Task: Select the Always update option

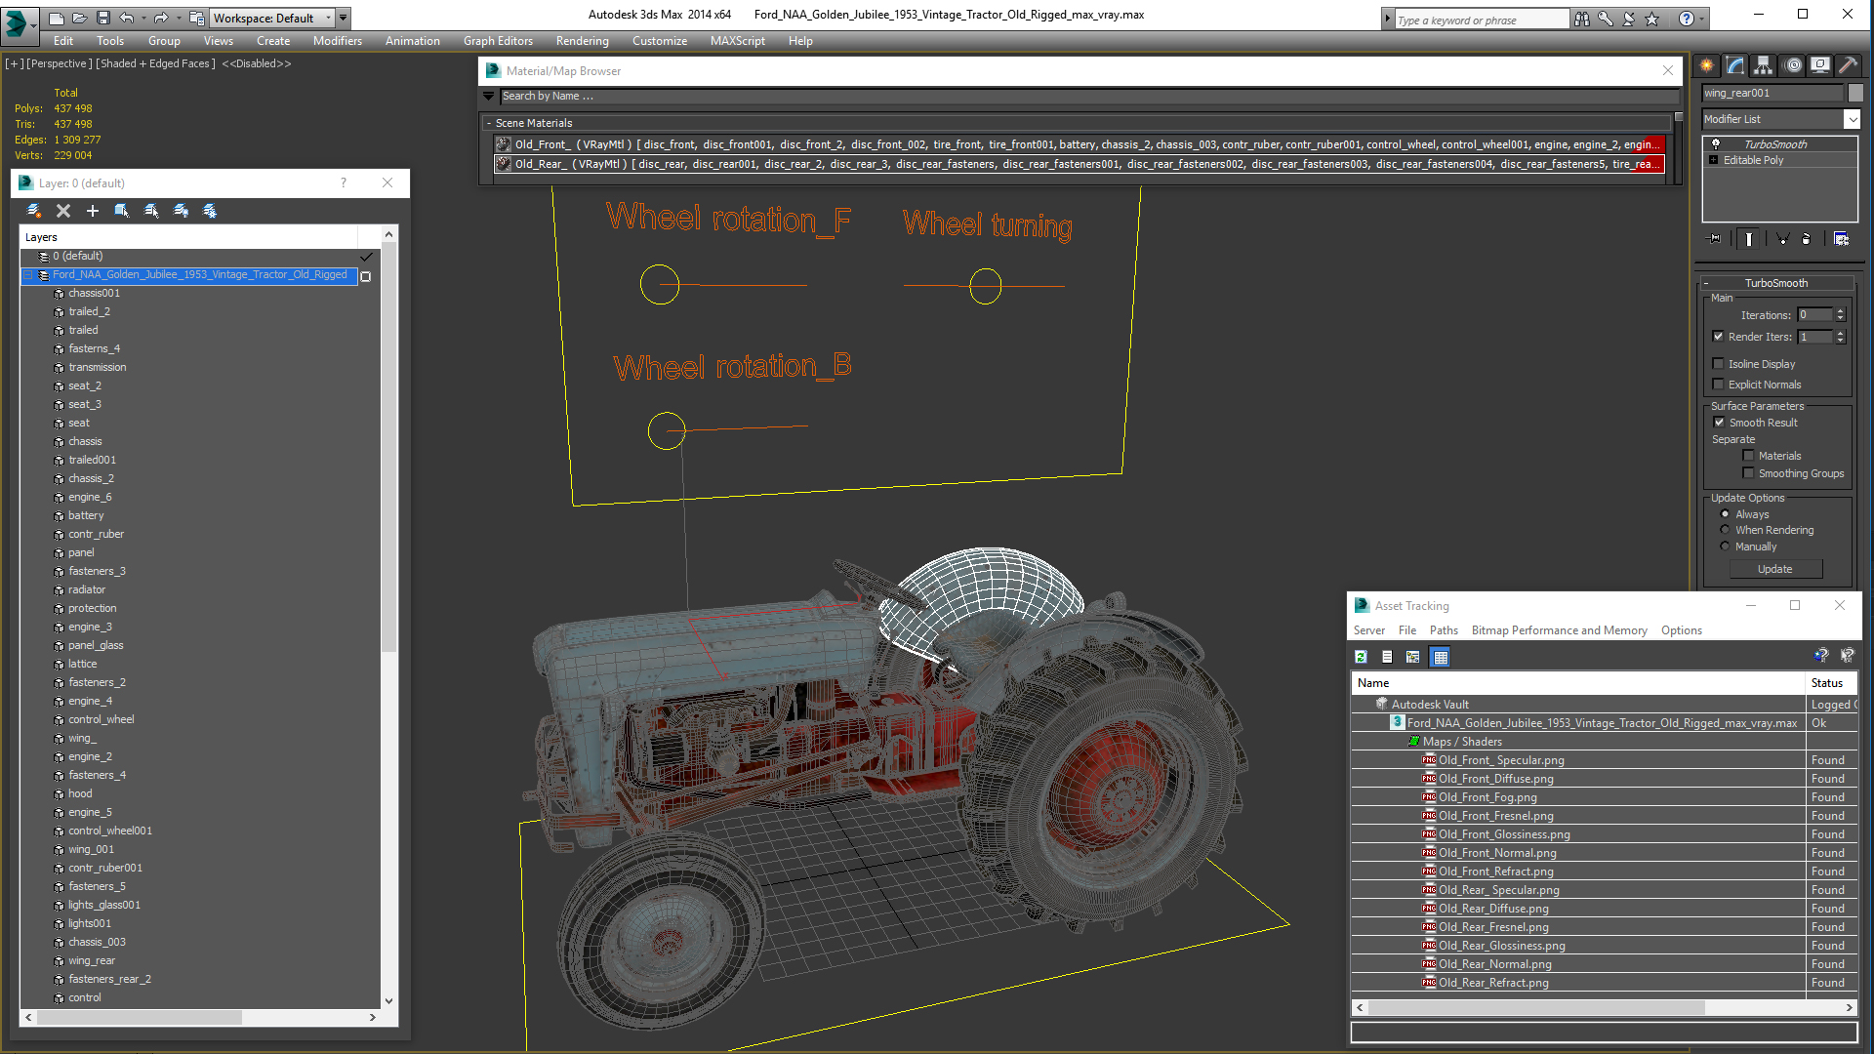Action: pos(1725,514)
